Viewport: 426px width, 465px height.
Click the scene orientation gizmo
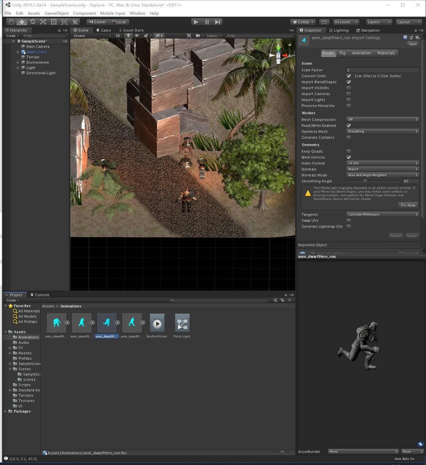point(278,56)
